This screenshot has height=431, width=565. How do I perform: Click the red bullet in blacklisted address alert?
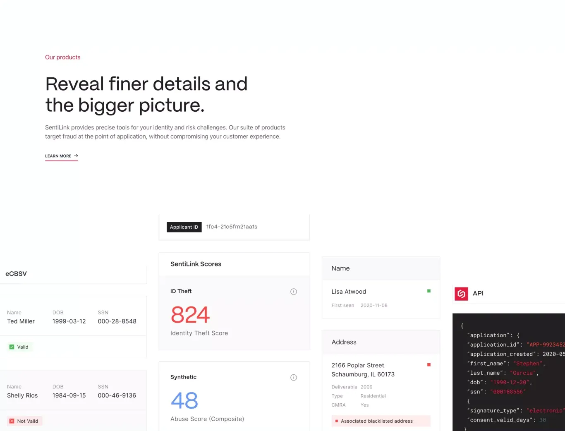(x=337, y=421)
